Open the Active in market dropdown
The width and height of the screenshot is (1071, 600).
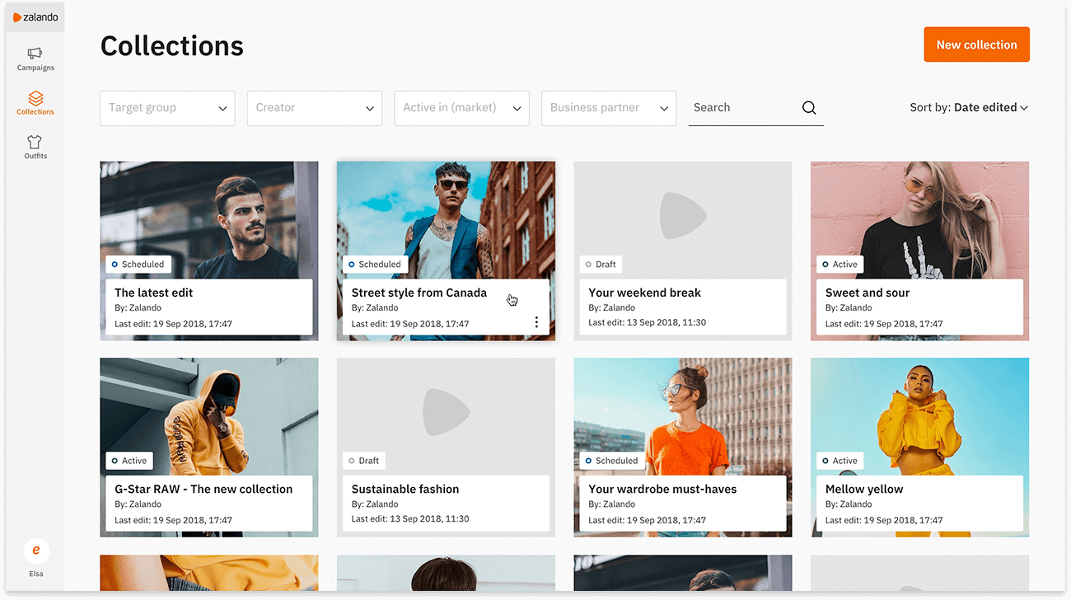[461, 108]
